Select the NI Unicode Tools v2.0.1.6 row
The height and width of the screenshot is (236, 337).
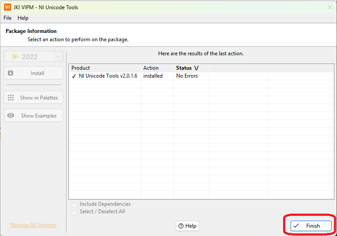[x=201, y=76]
